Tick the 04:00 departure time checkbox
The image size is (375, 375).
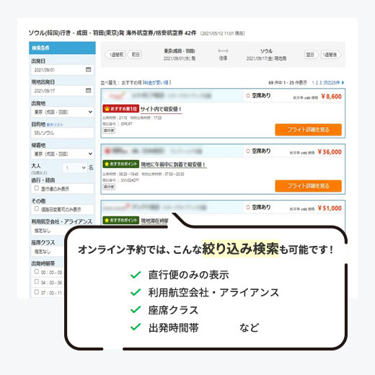click(37, 281)
